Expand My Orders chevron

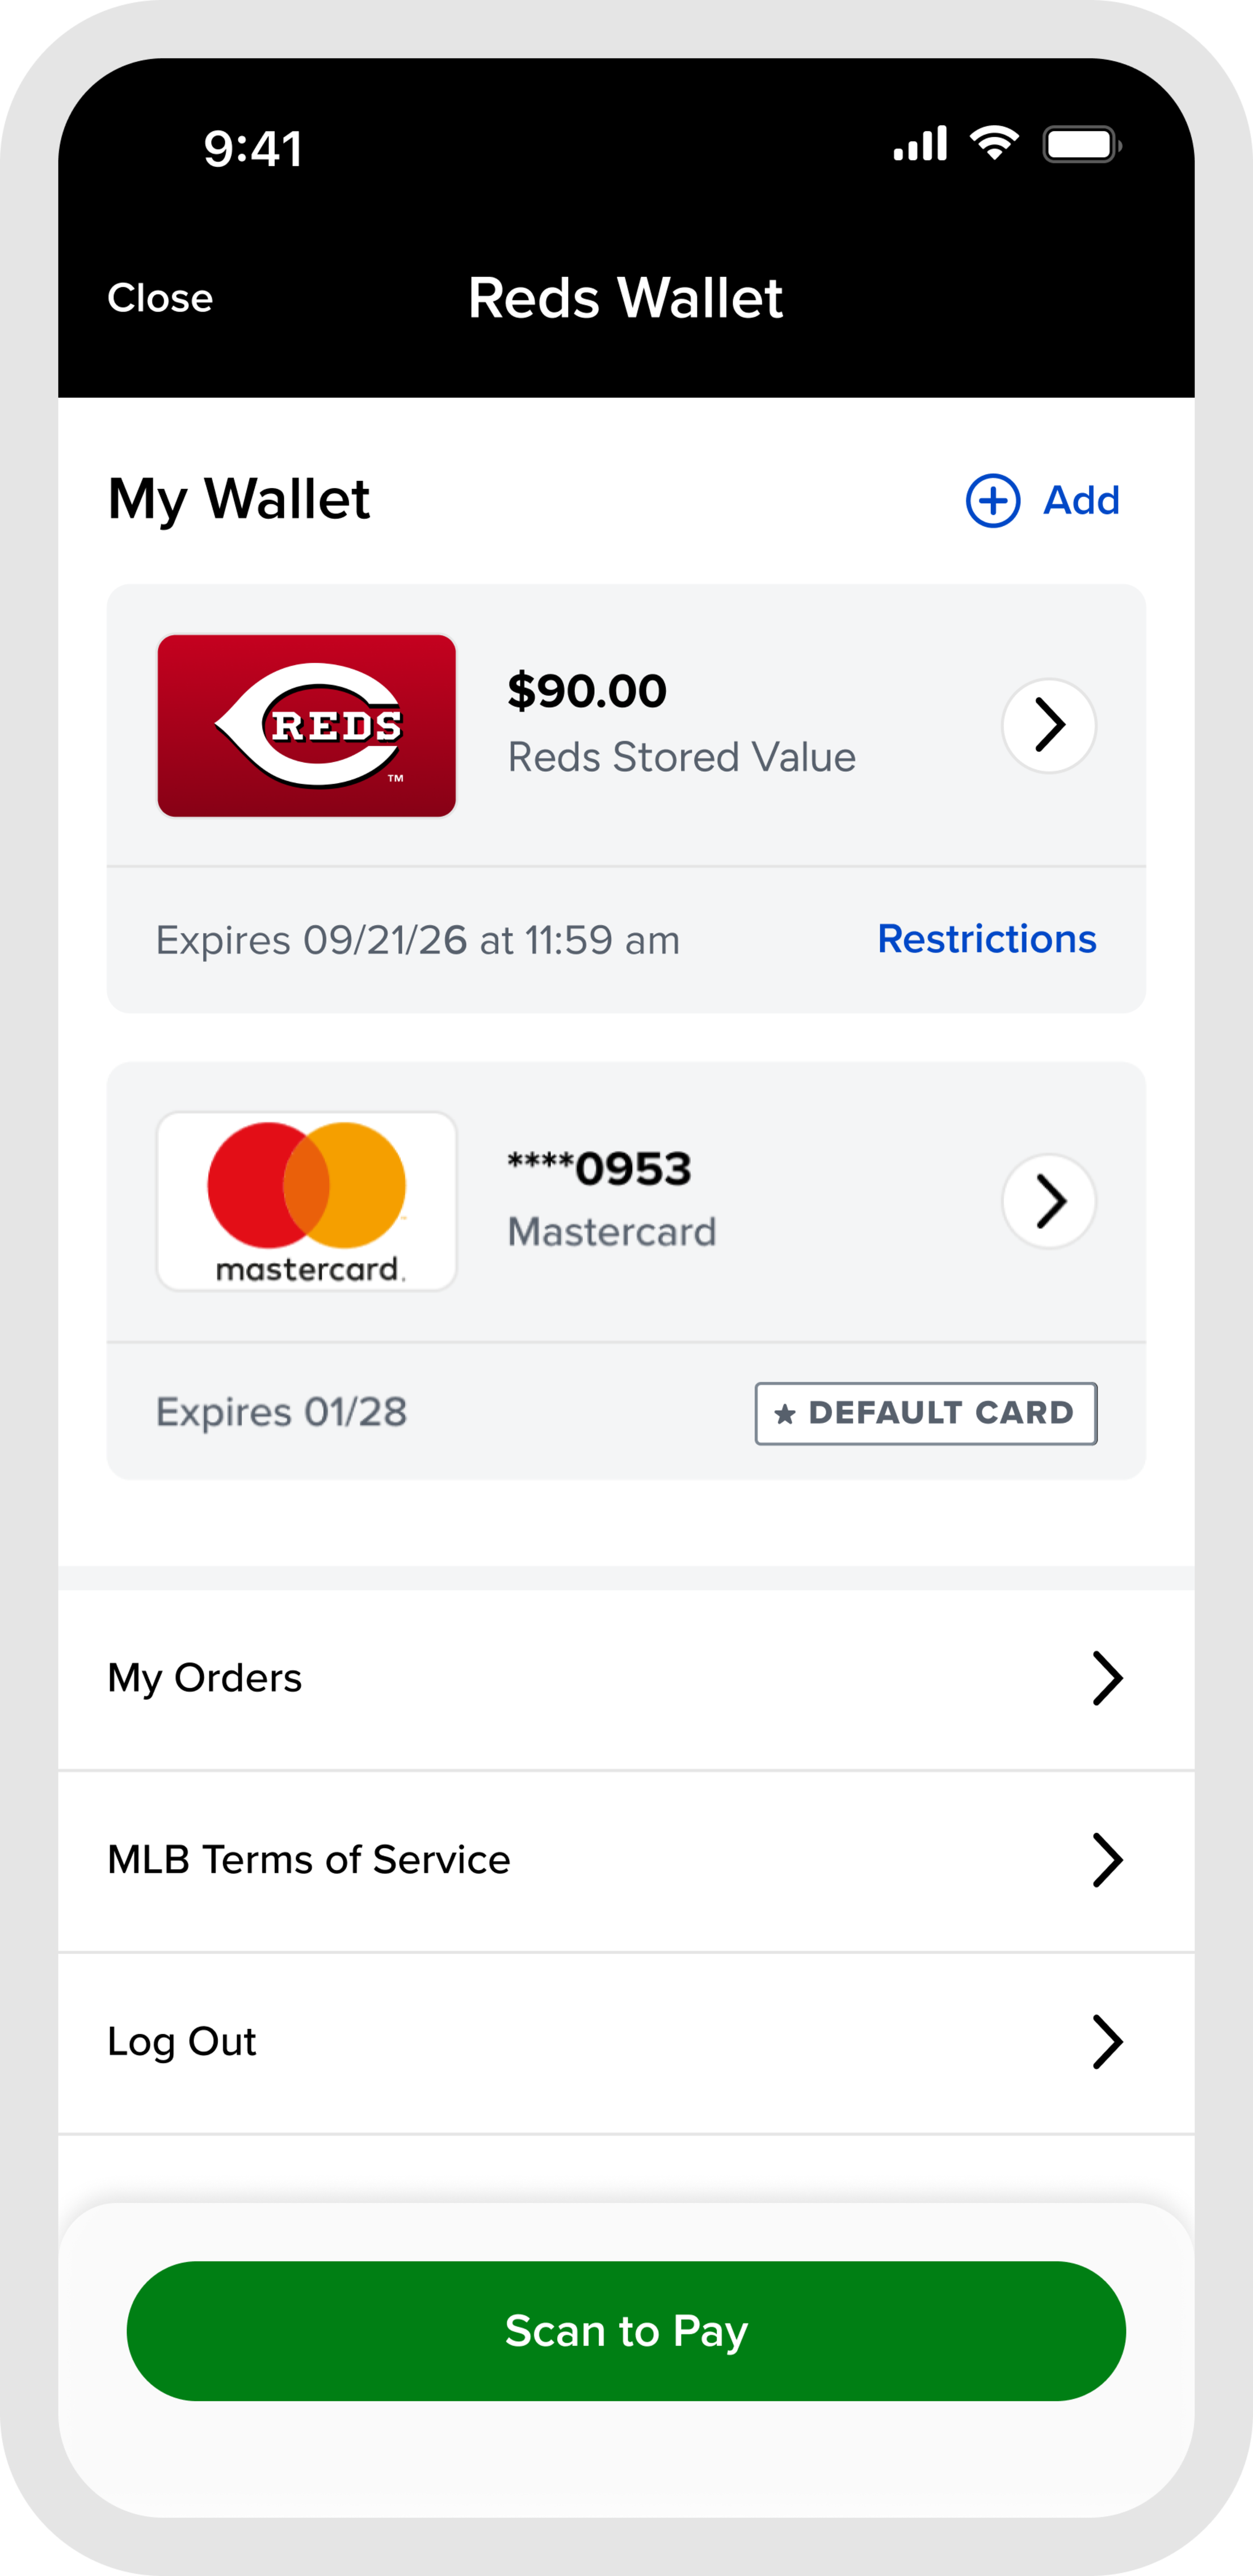[x=1107, y=1678]
